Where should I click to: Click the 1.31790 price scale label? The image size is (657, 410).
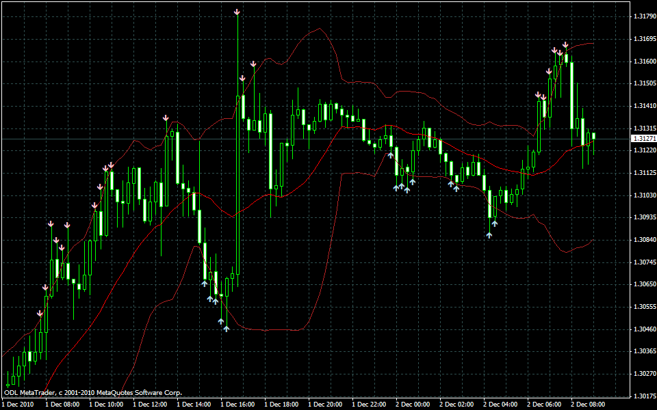click(643, 16)
